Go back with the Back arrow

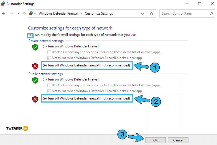pyautogui.click(x=4, y=14)
